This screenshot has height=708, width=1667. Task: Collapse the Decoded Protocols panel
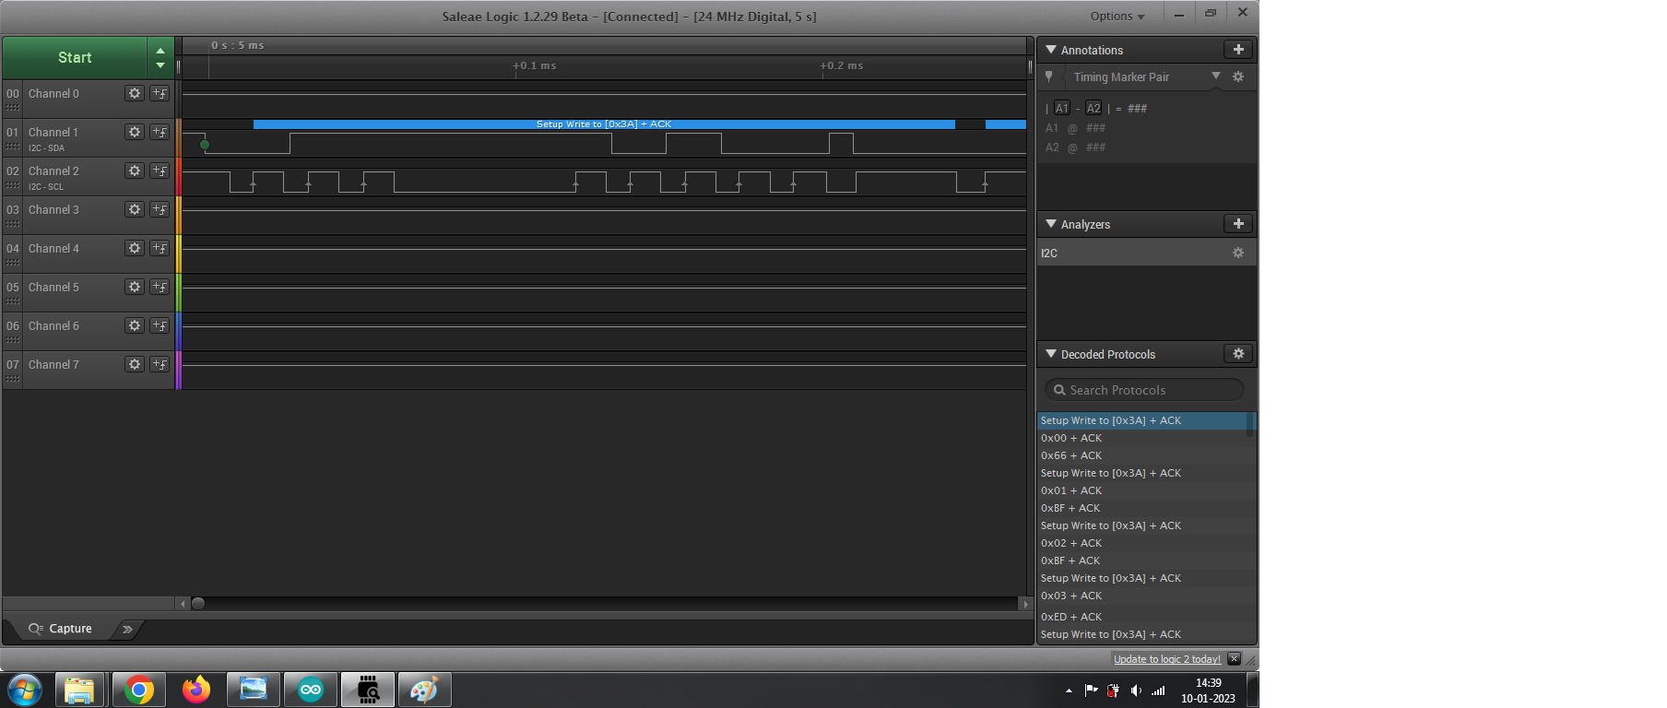tap(1051, 354)
